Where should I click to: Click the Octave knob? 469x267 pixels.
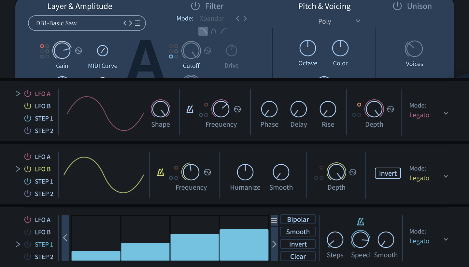pos(308,48)
